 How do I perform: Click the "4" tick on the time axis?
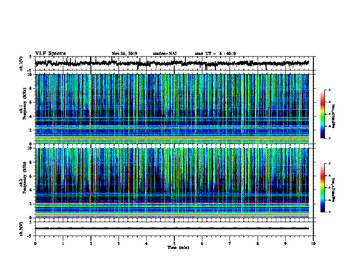pyautogui.click(x=147, y=244)
